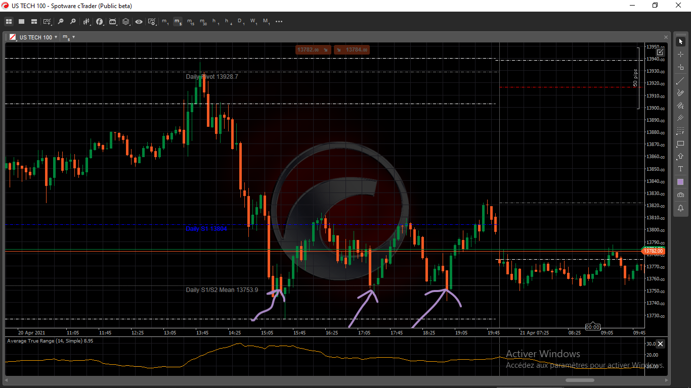Open the US TECH 100 symbol dropdown
This screenshot has width=691, height=388.
pos(38,37)
